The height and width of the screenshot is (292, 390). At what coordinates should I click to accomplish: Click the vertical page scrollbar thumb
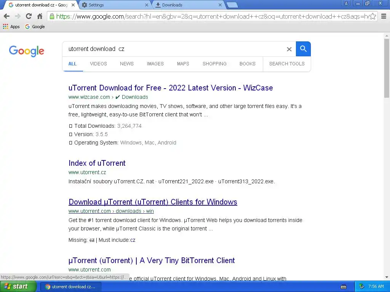[x=387, y=68]
